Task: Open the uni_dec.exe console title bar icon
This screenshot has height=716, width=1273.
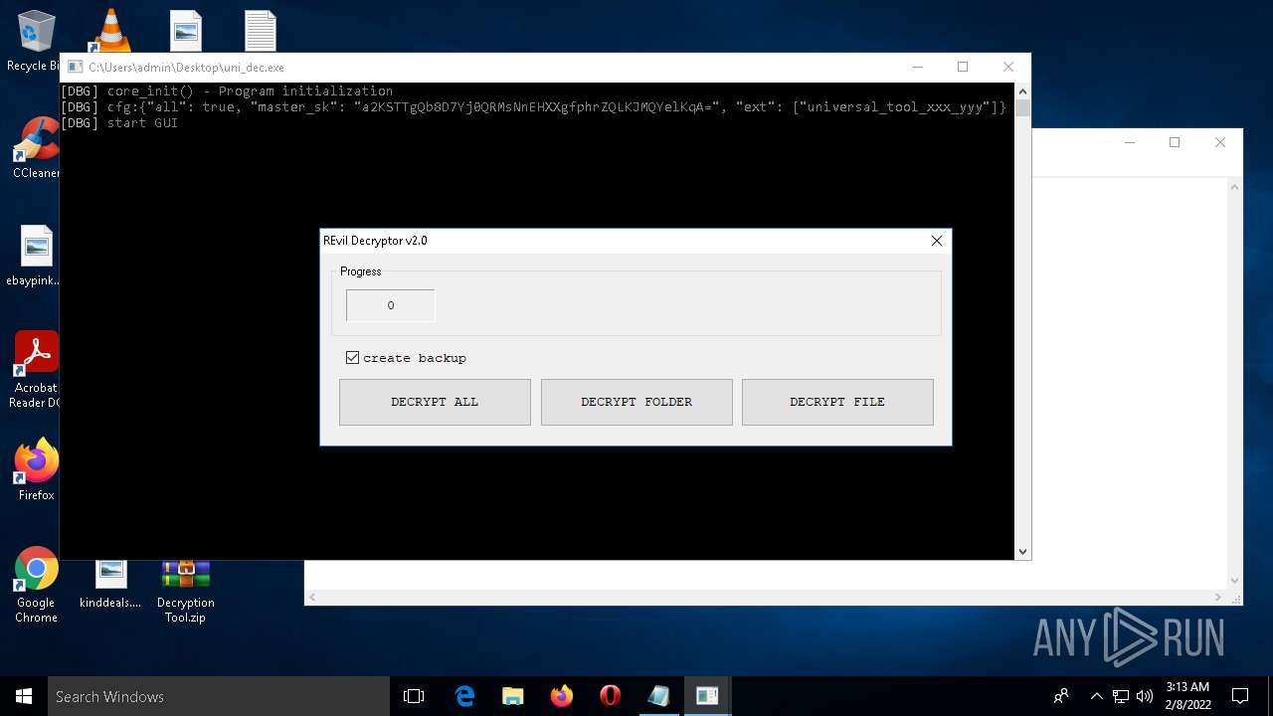Action: point(75,68)
